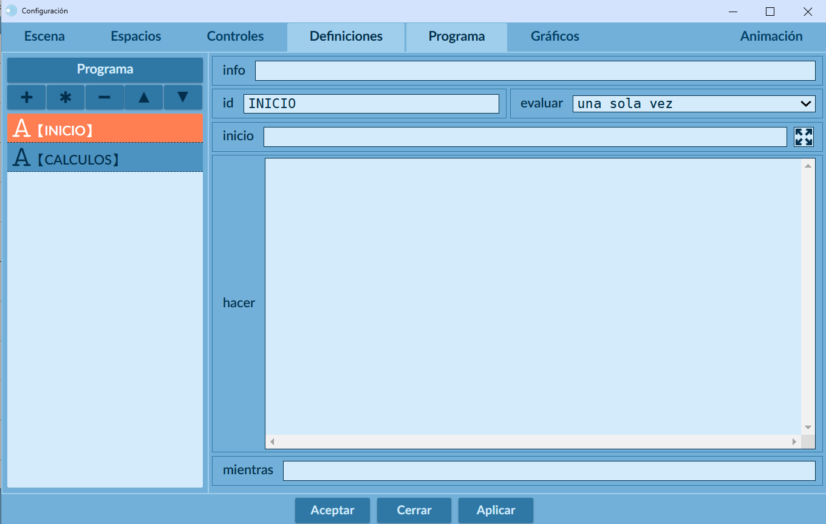Click the hacer vertical scrollbar down arrow
The width and height of the screenshot is (826, 524).
808,427
